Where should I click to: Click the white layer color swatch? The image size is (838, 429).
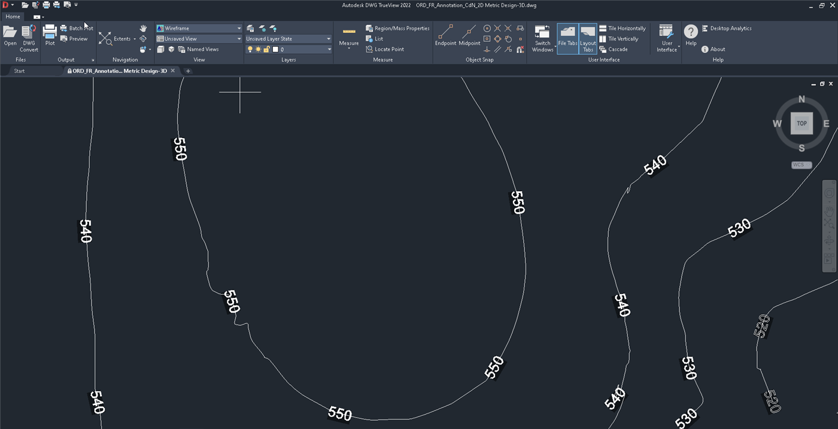[275, 50]
